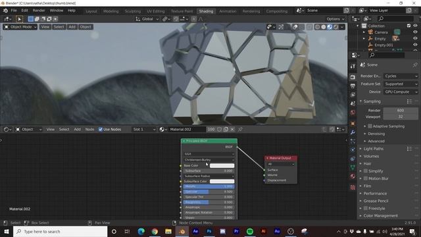Open Device GPU Compute dropdown
421x237 pixels.
[401, 92]
